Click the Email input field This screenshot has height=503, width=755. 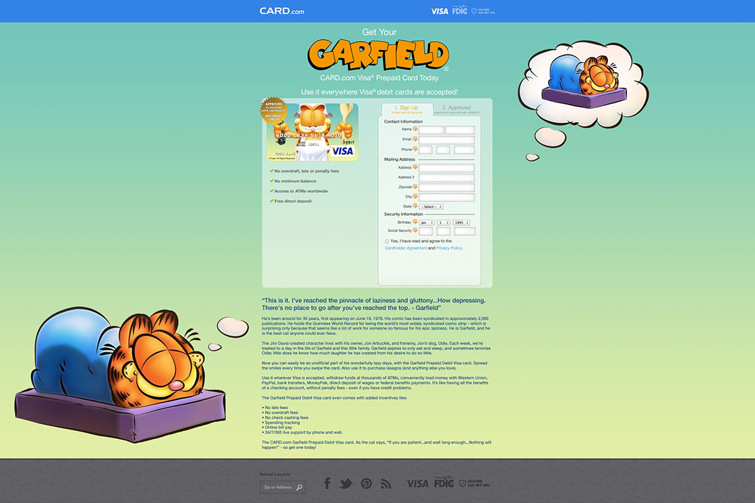(x=446, y=140)
